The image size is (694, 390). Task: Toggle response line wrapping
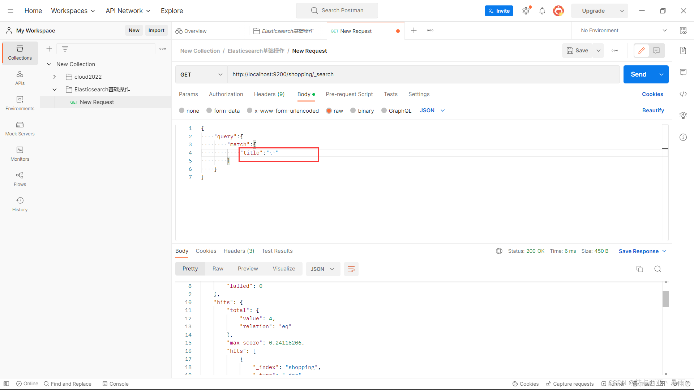tap(351, 269)
